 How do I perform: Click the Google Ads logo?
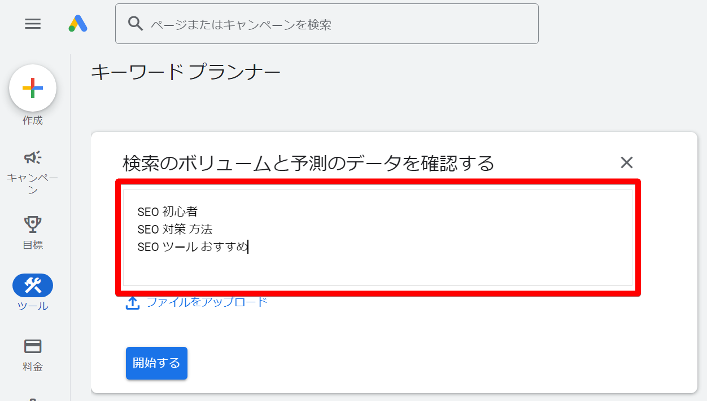(x=78, y=24)
